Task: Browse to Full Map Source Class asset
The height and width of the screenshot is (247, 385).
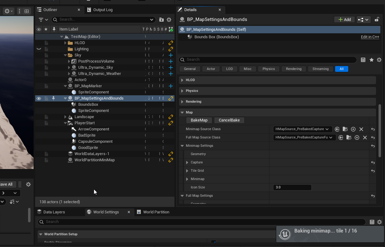Action: (349, 138)
